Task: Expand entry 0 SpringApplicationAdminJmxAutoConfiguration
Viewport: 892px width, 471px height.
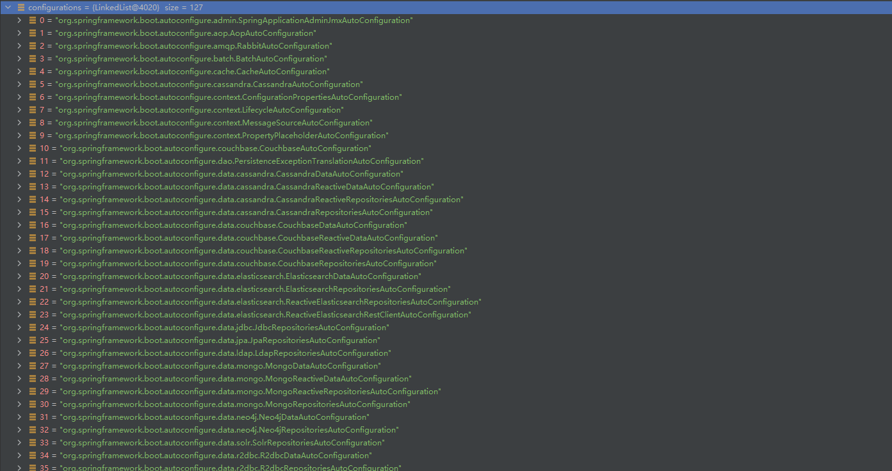Action: (x=19, y=20)
